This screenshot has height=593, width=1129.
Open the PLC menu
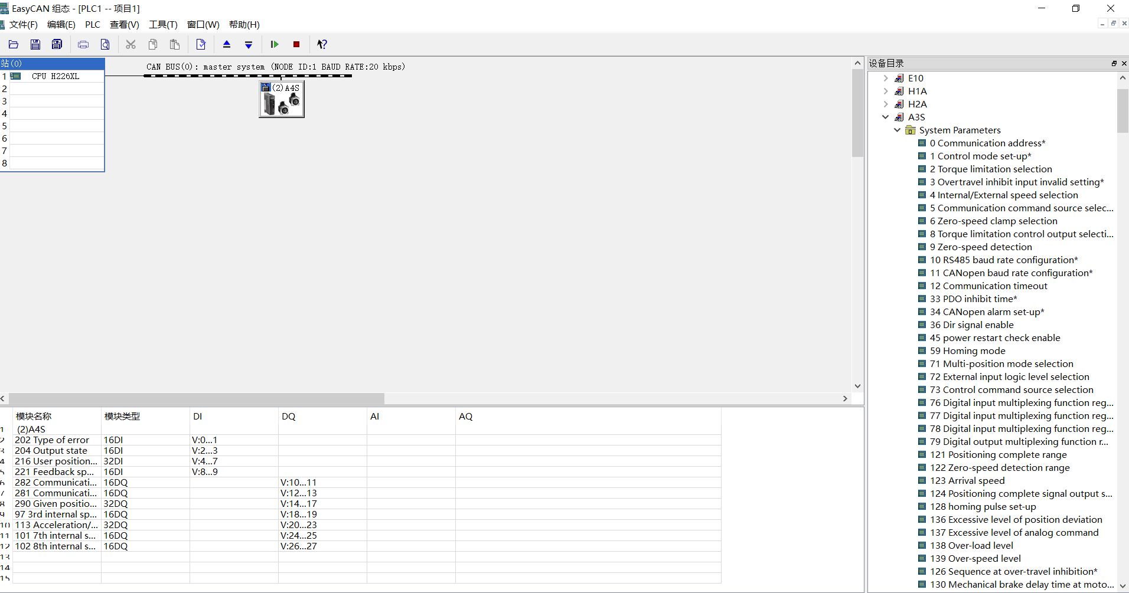93,24
